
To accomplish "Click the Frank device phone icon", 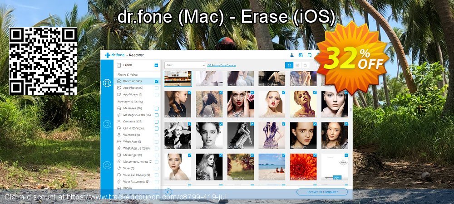I will coord(118,65).
